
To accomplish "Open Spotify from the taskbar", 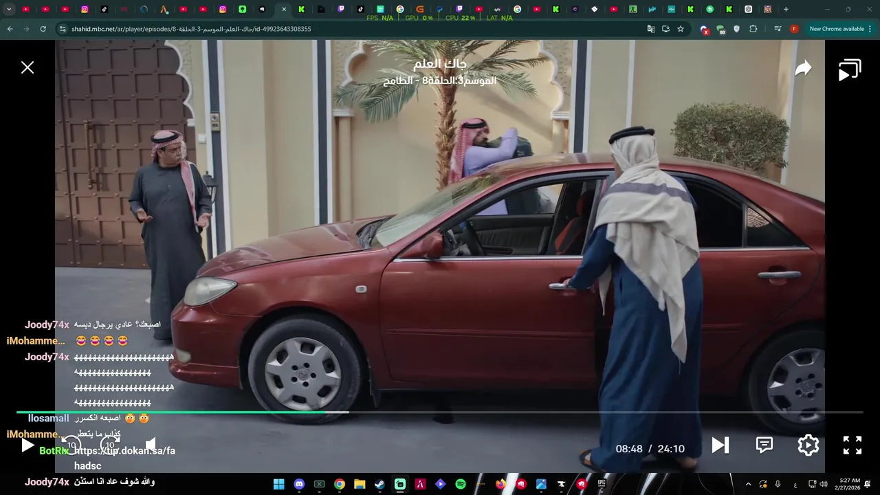I will tap(461, 484).
